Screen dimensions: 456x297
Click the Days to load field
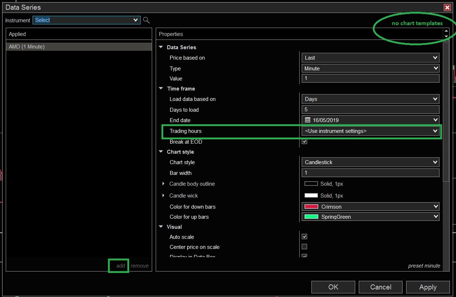(x=370, y=110)
